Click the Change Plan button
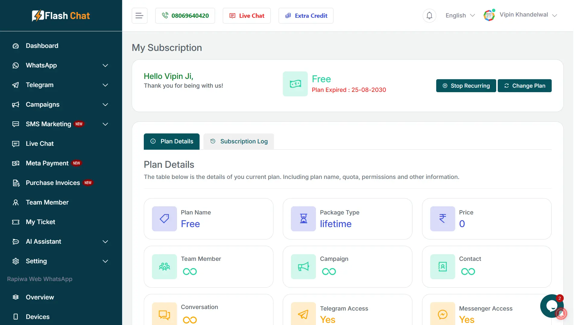Image resolution: width=574 pixels, height=325 pixels. [524, 86]
